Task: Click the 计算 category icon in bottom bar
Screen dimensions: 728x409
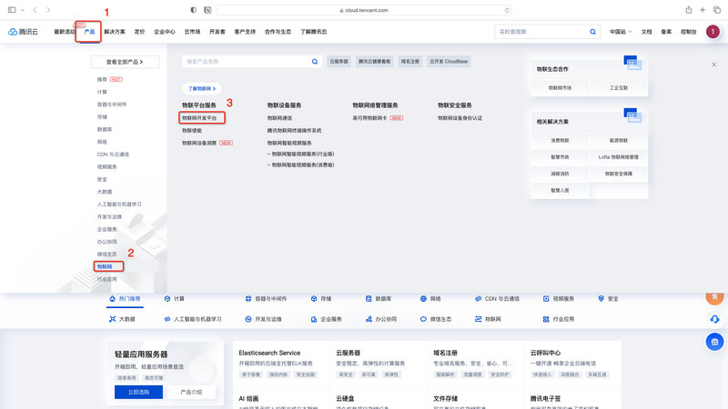Action: point(167,299)
